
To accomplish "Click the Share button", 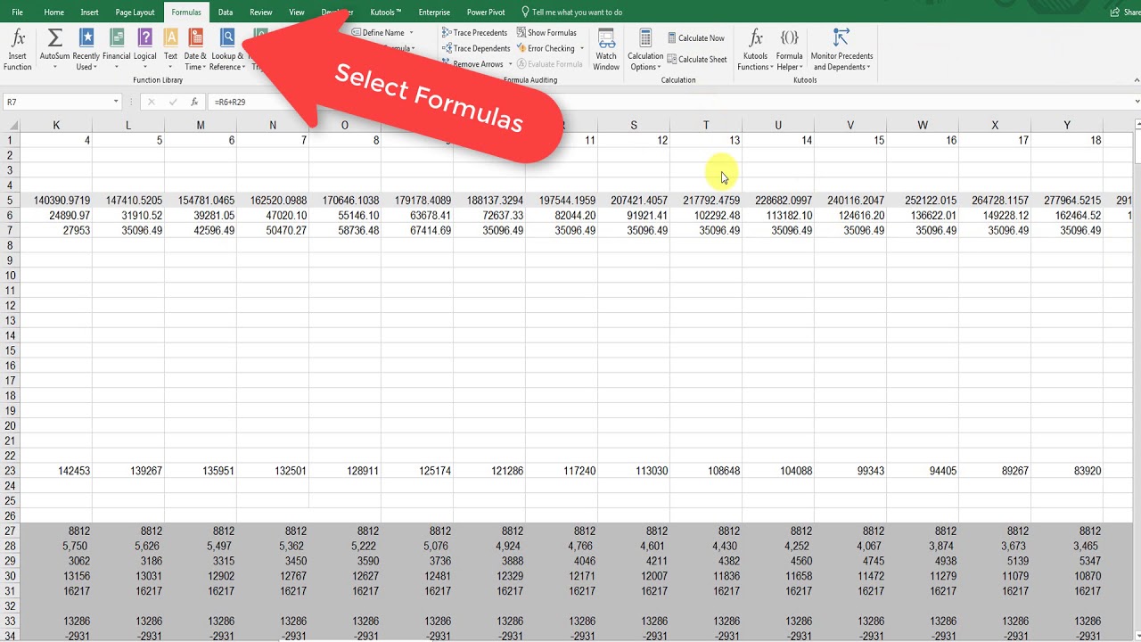I will coord(1125,12).
